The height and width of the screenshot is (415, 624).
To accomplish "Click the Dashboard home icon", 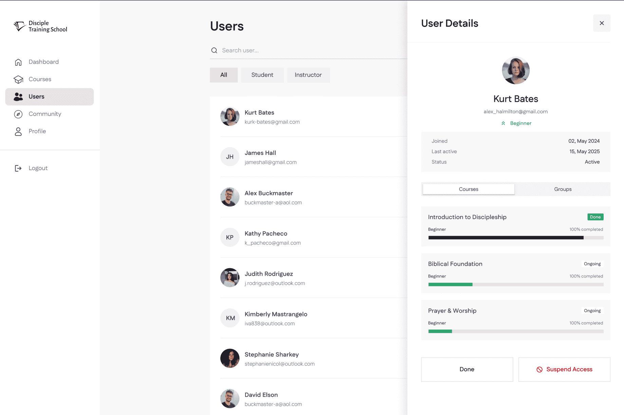I will (x=18, y=62).
